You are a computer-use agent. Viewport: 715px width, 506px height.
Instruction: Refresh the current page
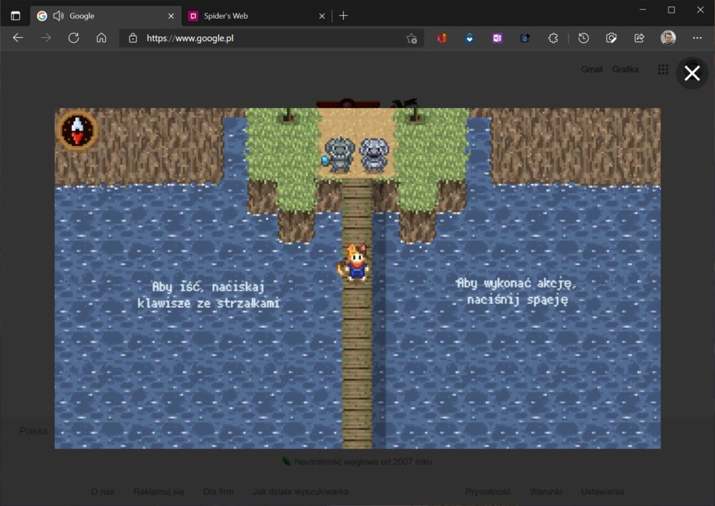(x=74, y=38)
